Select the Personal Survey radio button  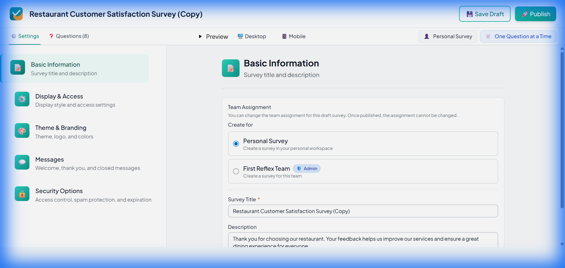236,144
